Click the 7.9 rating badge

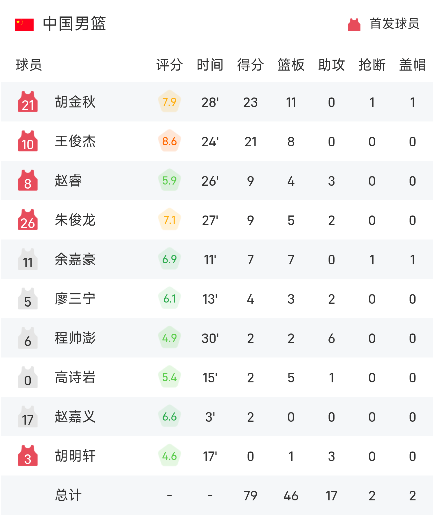point(170,102)
